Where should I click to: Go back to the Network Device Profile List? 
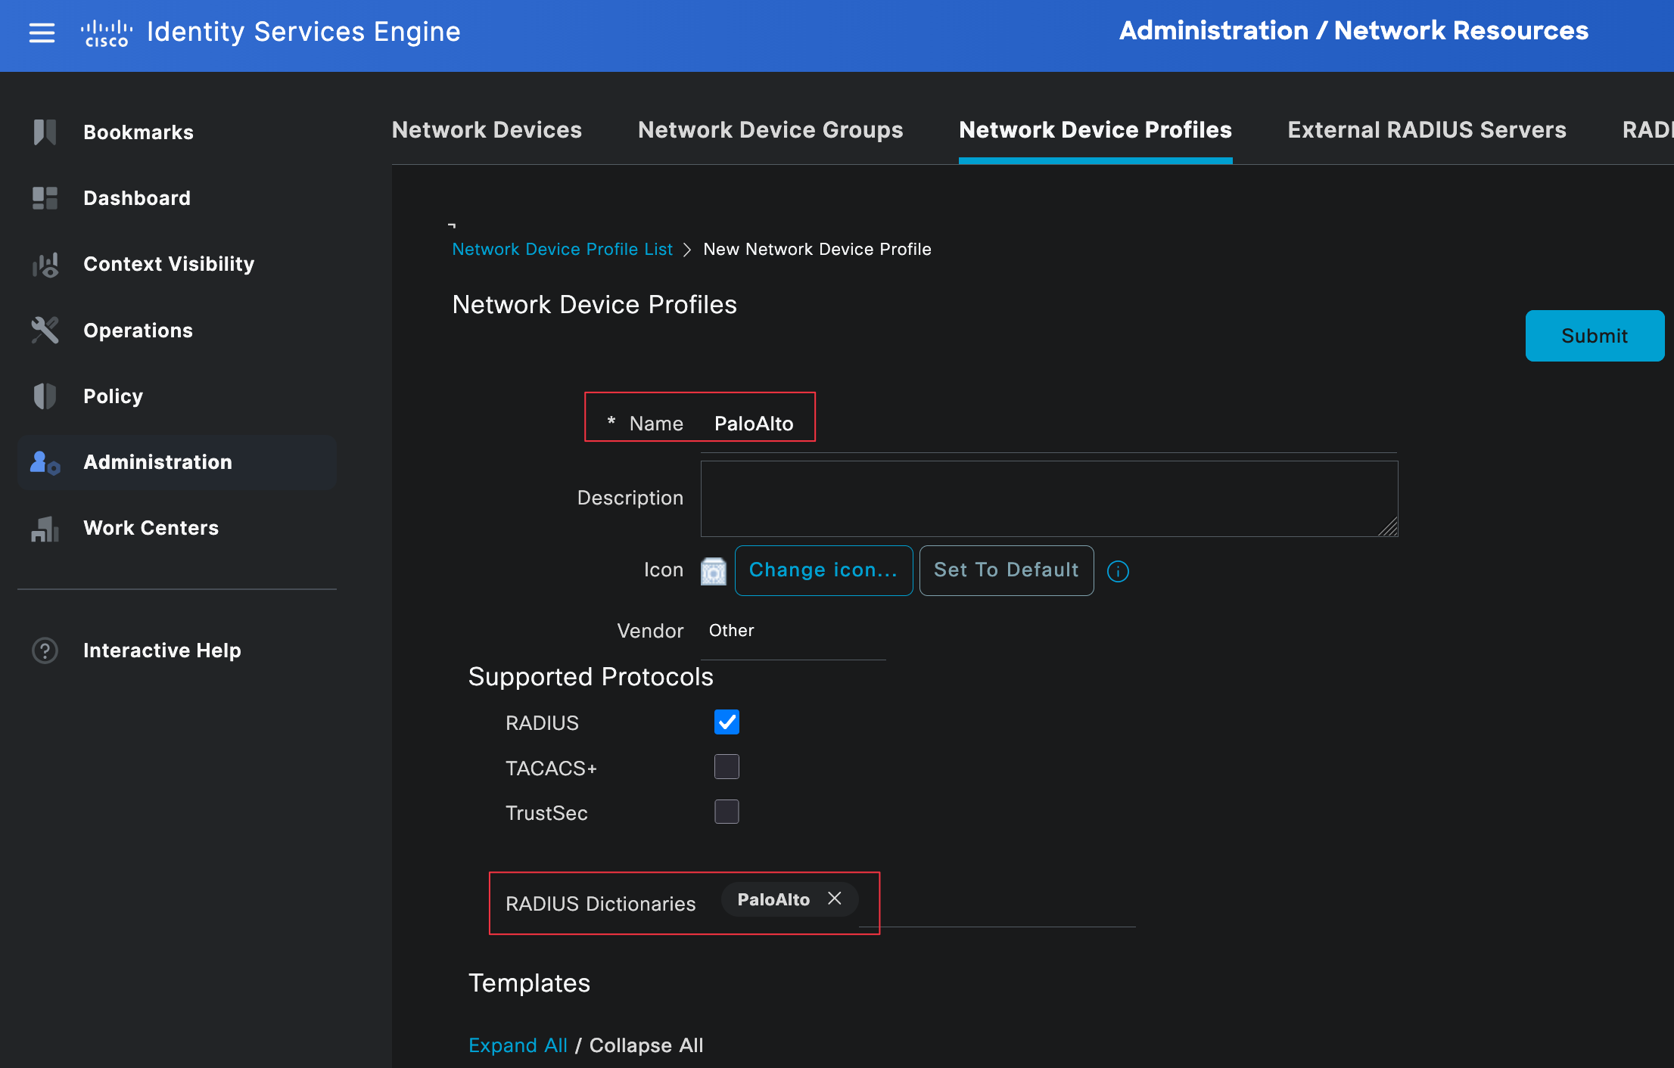click(562, 250)
